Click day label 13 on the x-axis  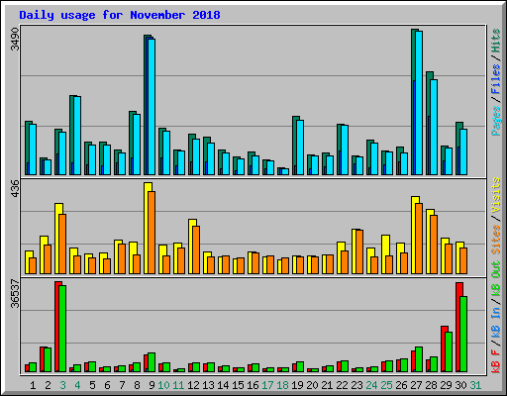(208, 385)
